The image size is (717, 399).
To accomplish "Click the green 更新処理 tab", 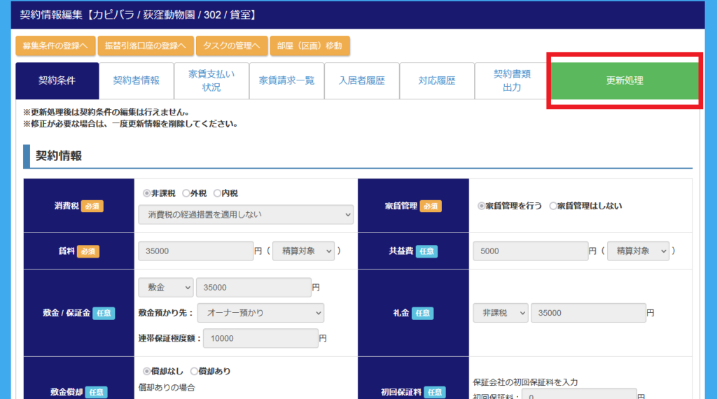I will point(625,80).
